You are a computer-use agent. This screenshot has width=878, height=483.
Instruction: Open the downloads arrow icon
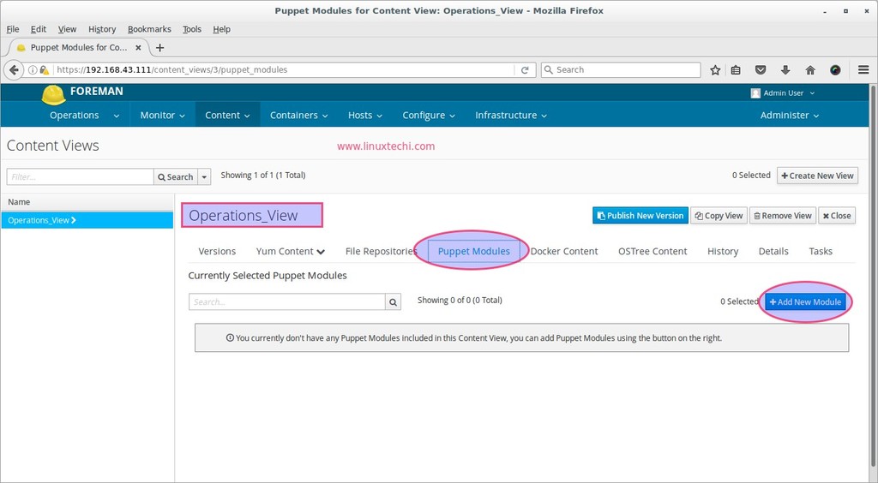click(785, 70)
